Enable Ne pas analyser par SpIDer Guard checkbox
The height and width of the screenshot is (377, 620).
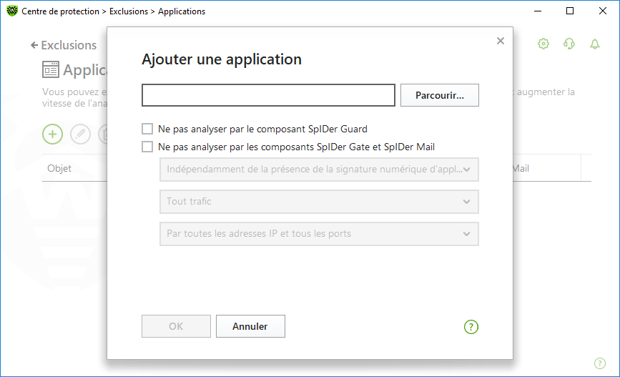pos(147,129)
